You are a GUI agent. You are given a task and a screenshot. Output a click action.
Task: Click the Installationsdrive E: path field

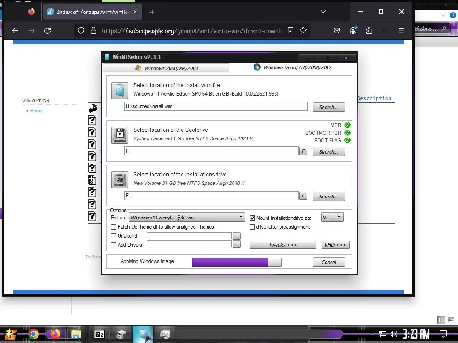tap(212, 196)
